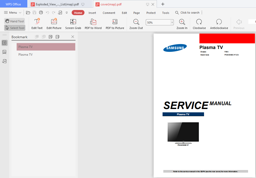Click the Open file folder icon

point(28,13)
